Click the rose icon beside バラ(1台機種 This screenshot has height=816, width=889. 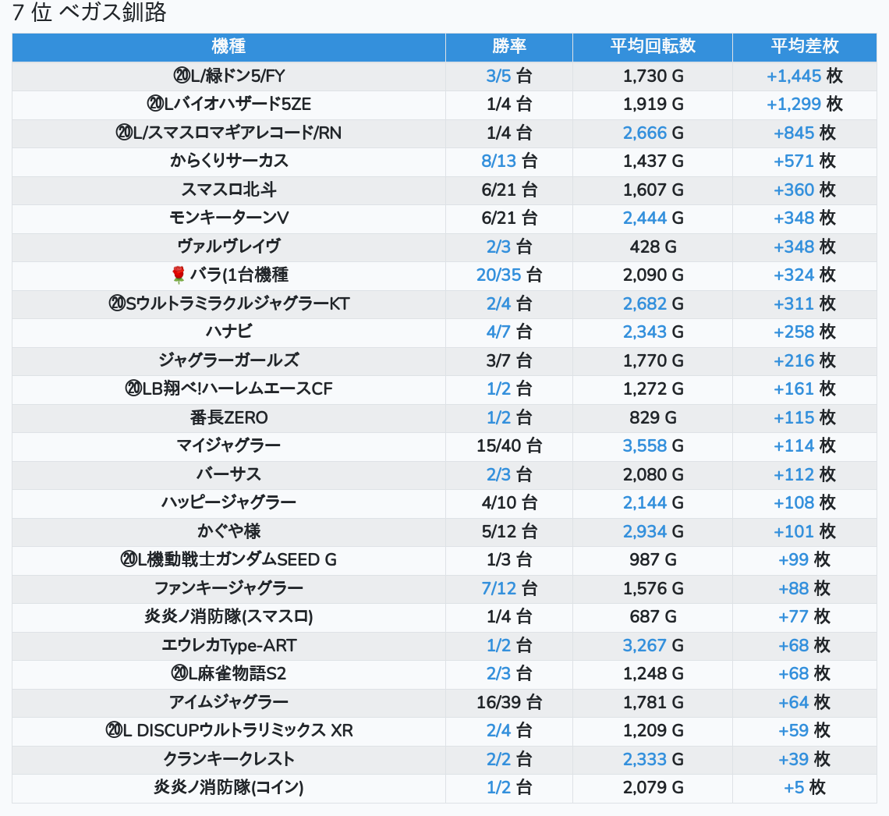pos(178,275)
